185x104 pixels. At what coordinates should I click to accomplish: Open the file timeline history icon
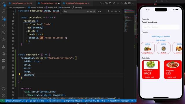106,3
